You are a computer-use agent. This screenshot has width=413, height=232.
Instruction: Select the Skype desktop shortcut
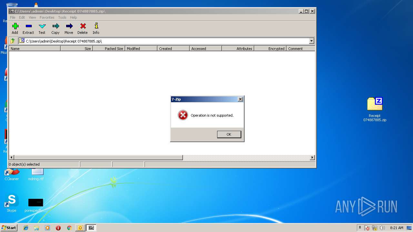coord(12,203)
